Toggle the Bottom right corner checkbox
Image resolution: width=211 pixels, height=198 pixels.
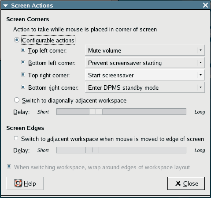tap(23, 87)
